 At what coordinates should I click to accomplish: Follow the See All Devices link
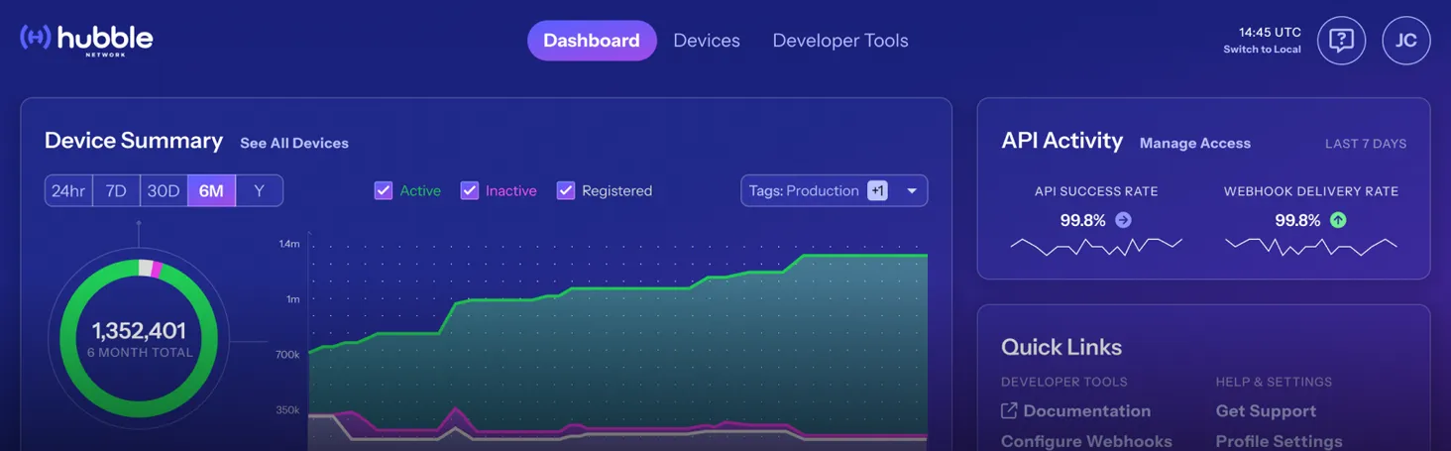click(x=294, y=143)
